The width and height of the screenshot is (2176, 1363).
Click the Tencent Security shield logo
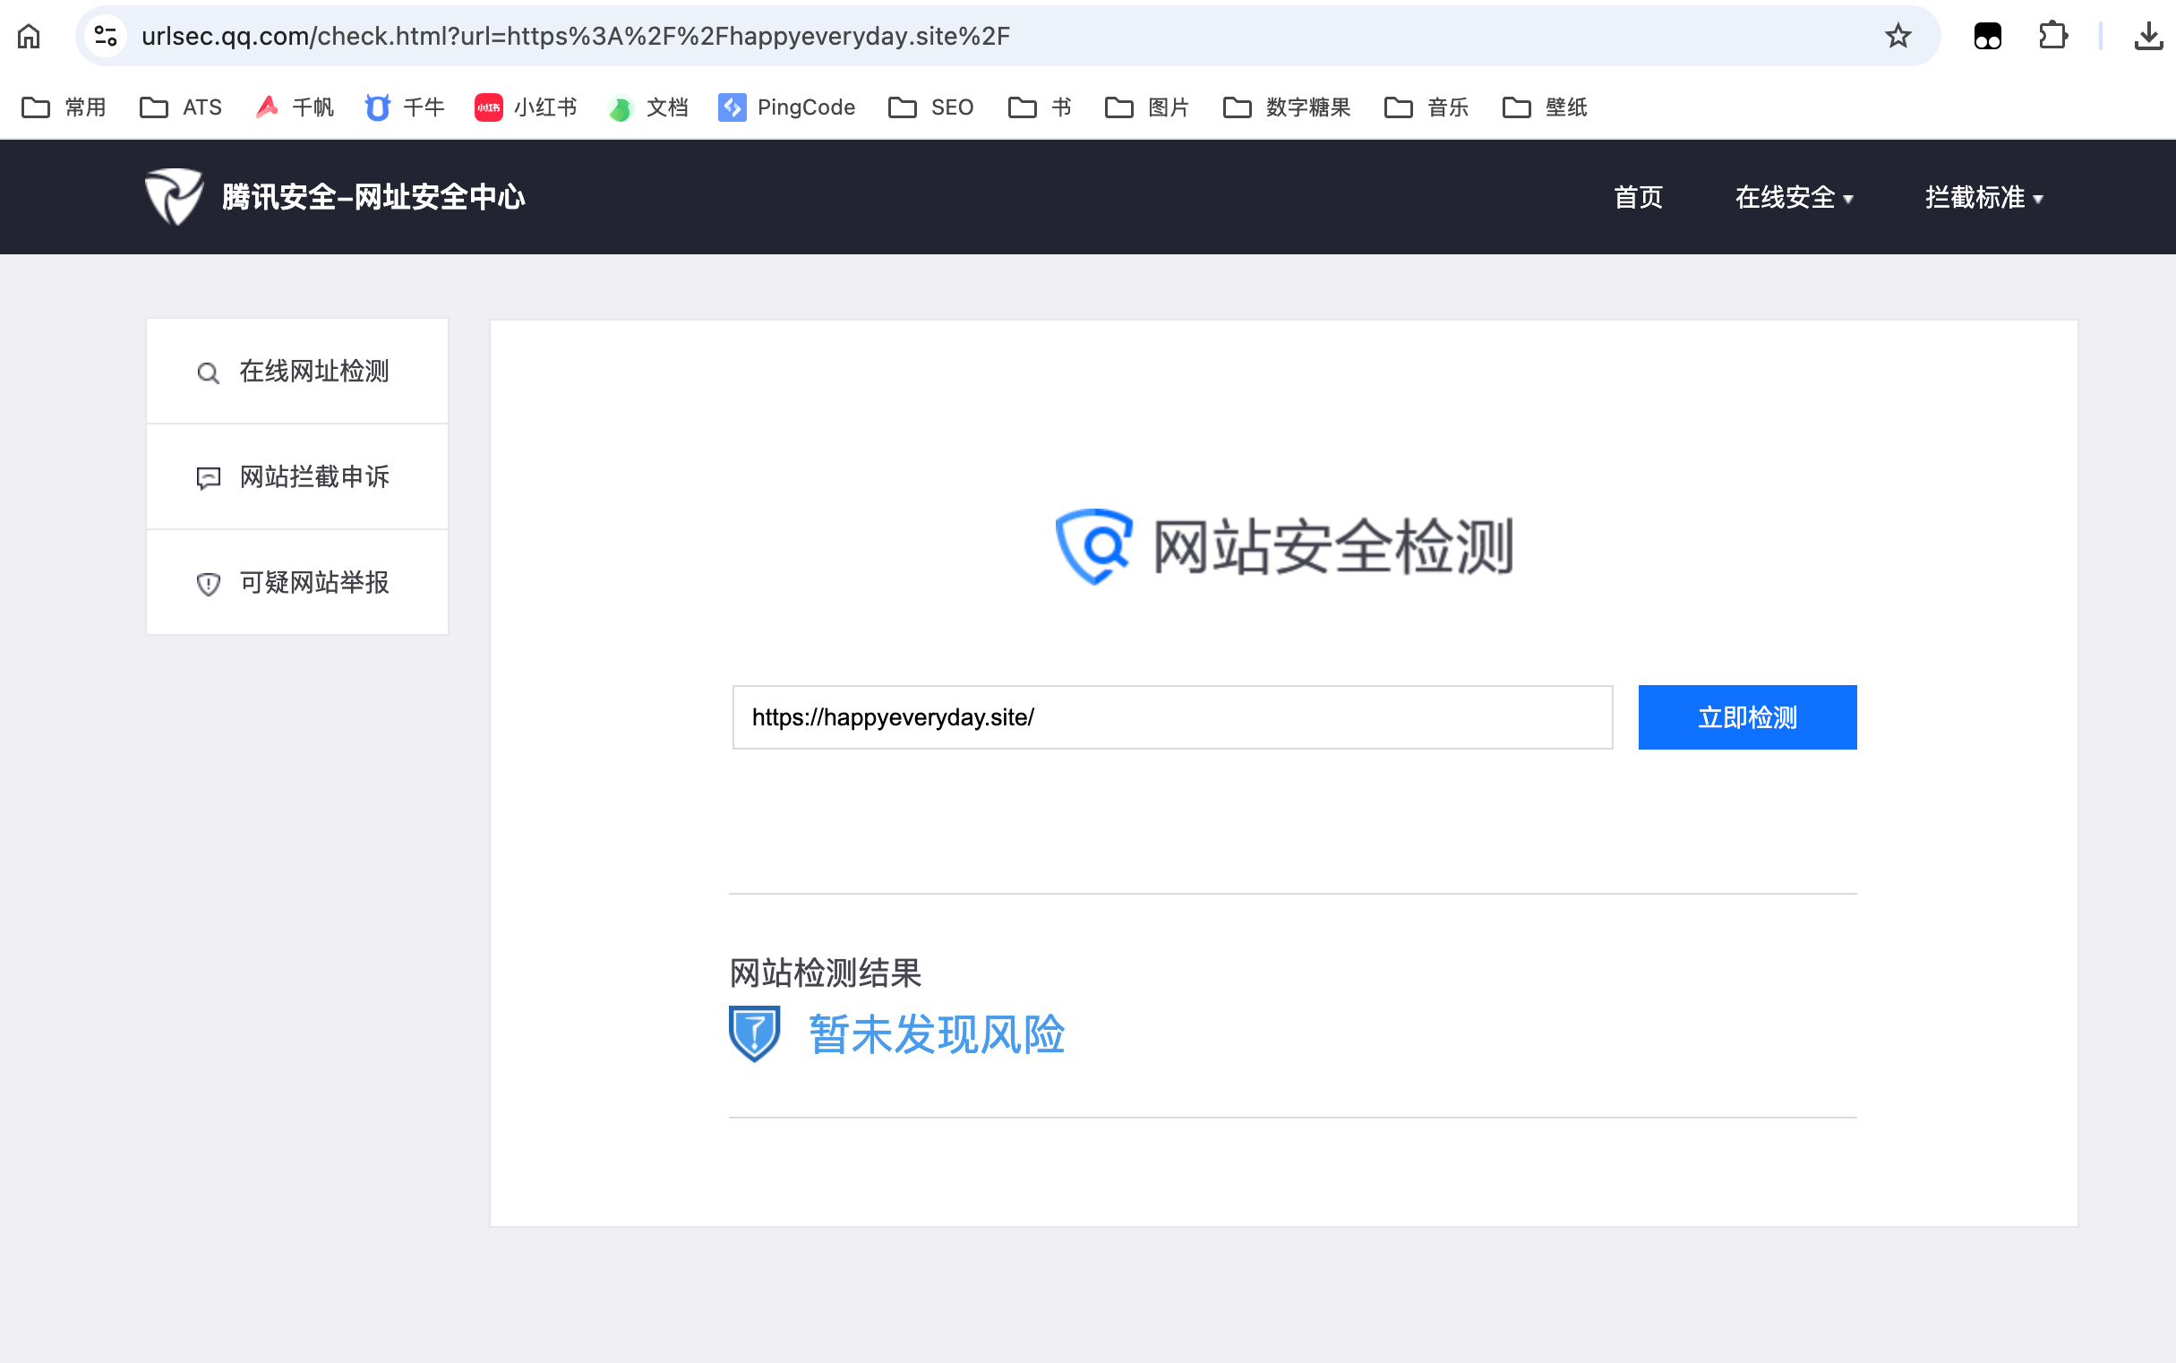pos(174,196)
